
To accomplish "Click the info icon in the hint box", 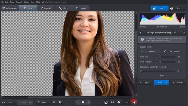I will coord(142,39).
